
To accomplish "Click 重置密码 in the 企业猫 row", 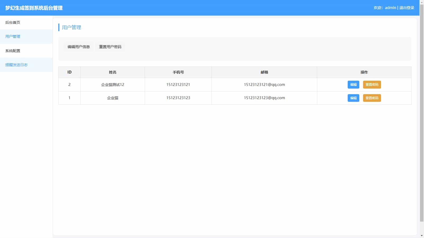I will 372,98.
